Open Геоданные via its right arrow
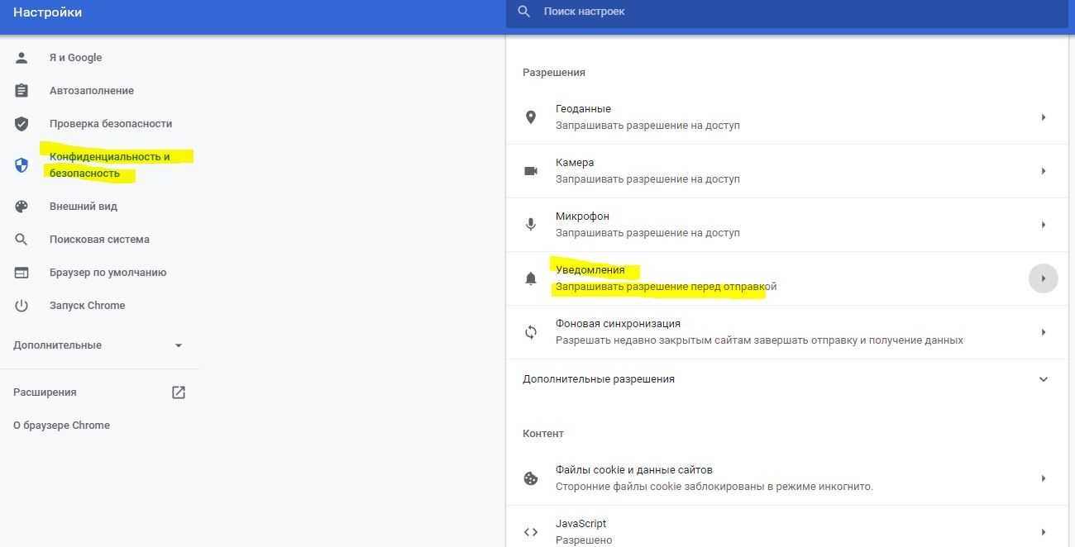This screenshot has height=547, width=1075. [x=1044, y=117]
